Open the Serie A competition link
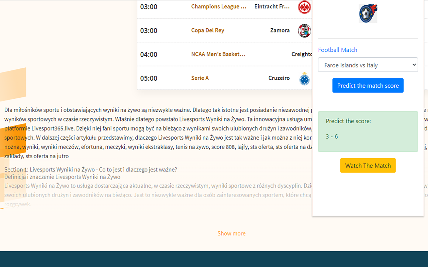Viewport: 428px width, 267px height. 200,78
